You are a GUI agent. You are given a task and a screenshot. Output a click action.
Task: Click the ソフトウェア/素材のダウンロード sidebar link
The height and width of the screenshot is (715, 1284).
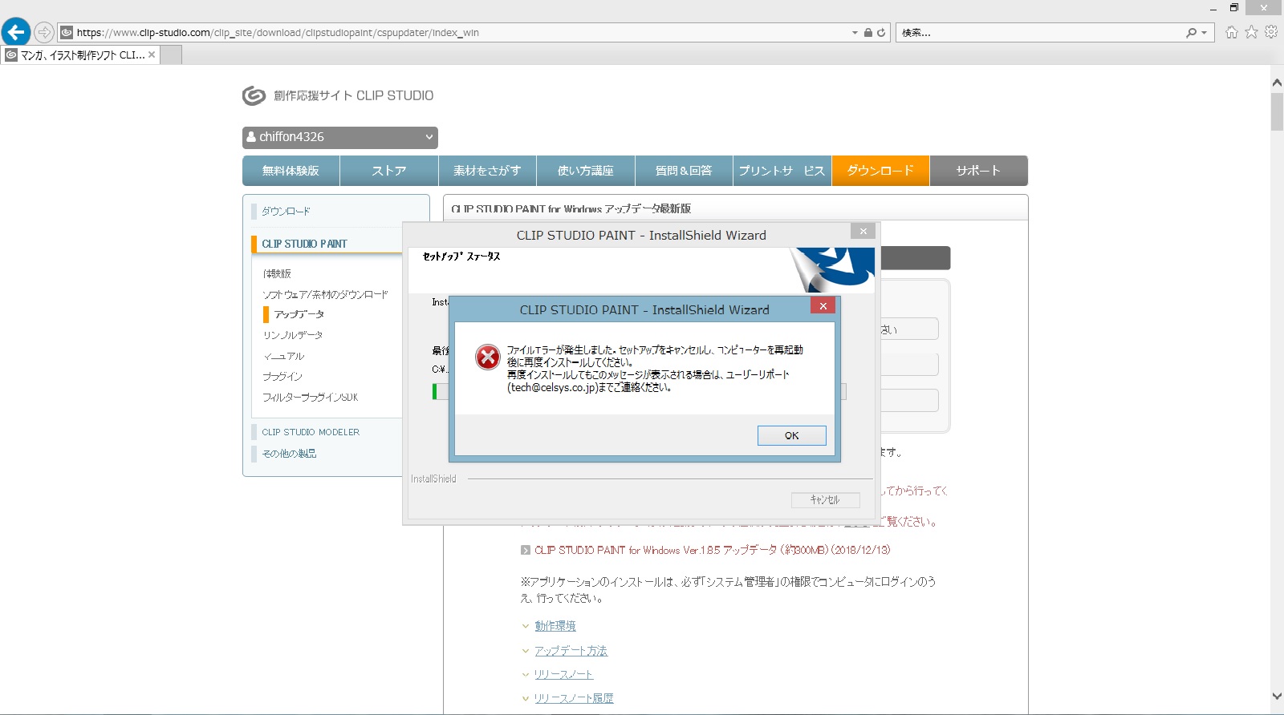(325, 295)
